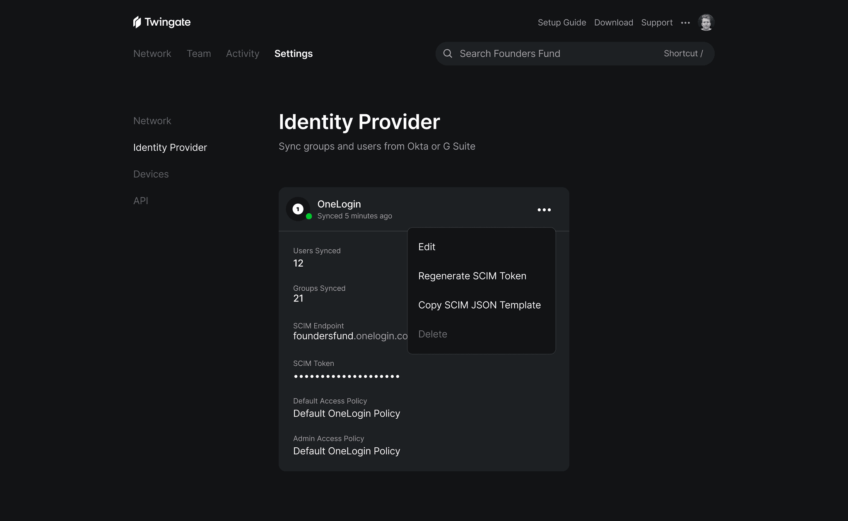Open the user avatar profile menu
The height and width of the screenshot is (521, 848).
(706, 22)
